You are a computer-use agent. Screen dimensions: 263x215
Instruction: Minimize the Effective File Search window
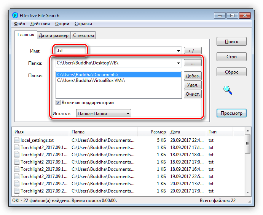point(220,16)
